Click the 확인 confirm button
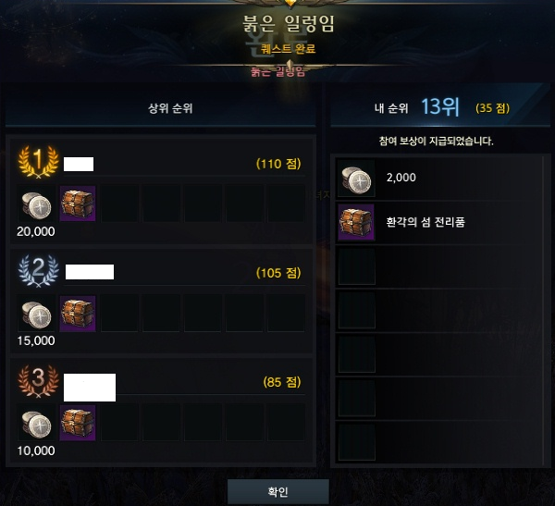The image size is (555, 506). pyautogui.click(x=278, y=491)
